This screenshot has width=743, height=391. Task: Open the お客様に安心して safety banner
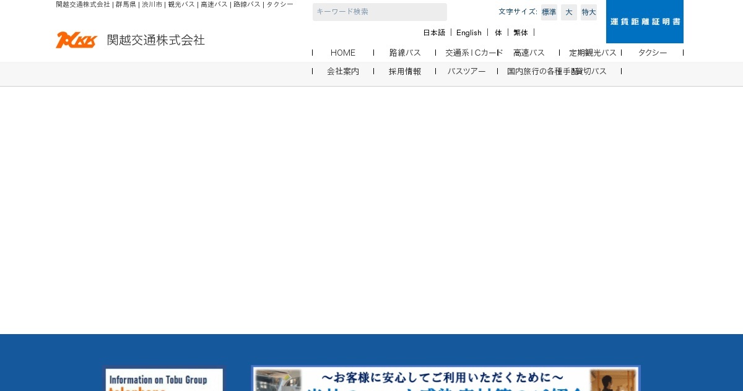(x=445, y=379)
